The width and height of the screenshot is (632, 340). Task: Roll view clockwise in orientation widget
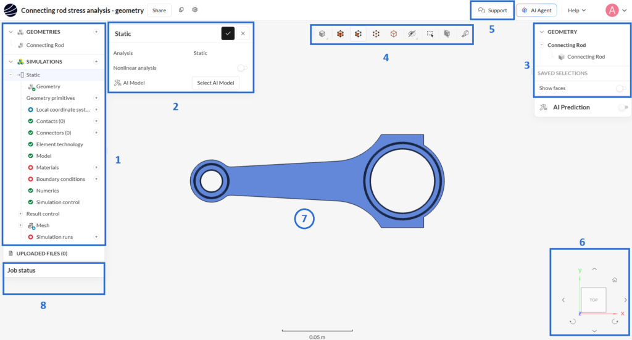point(615,321)
